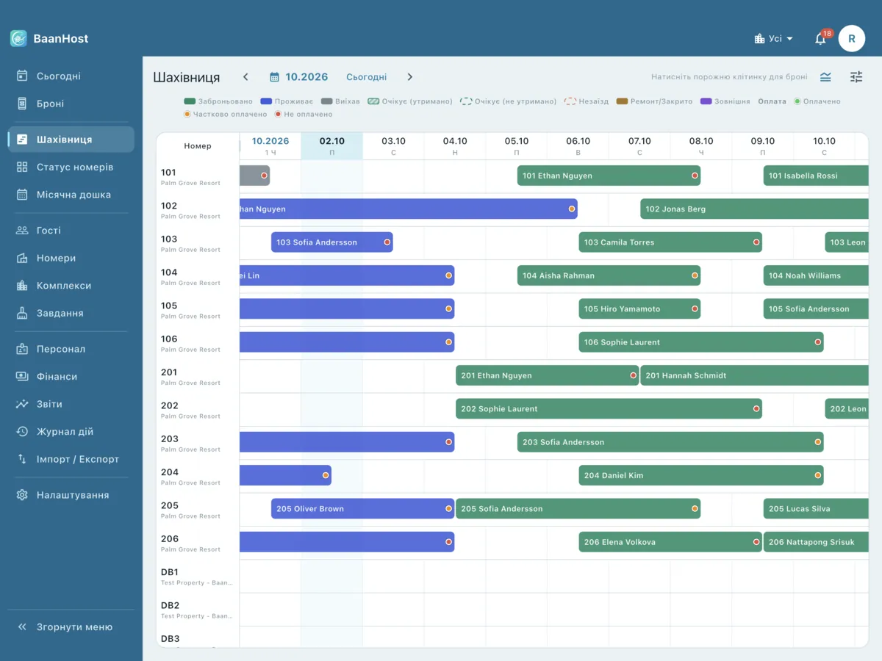Open Номери page
Screen dimensions: 882x661
click(x=71, y=258)
